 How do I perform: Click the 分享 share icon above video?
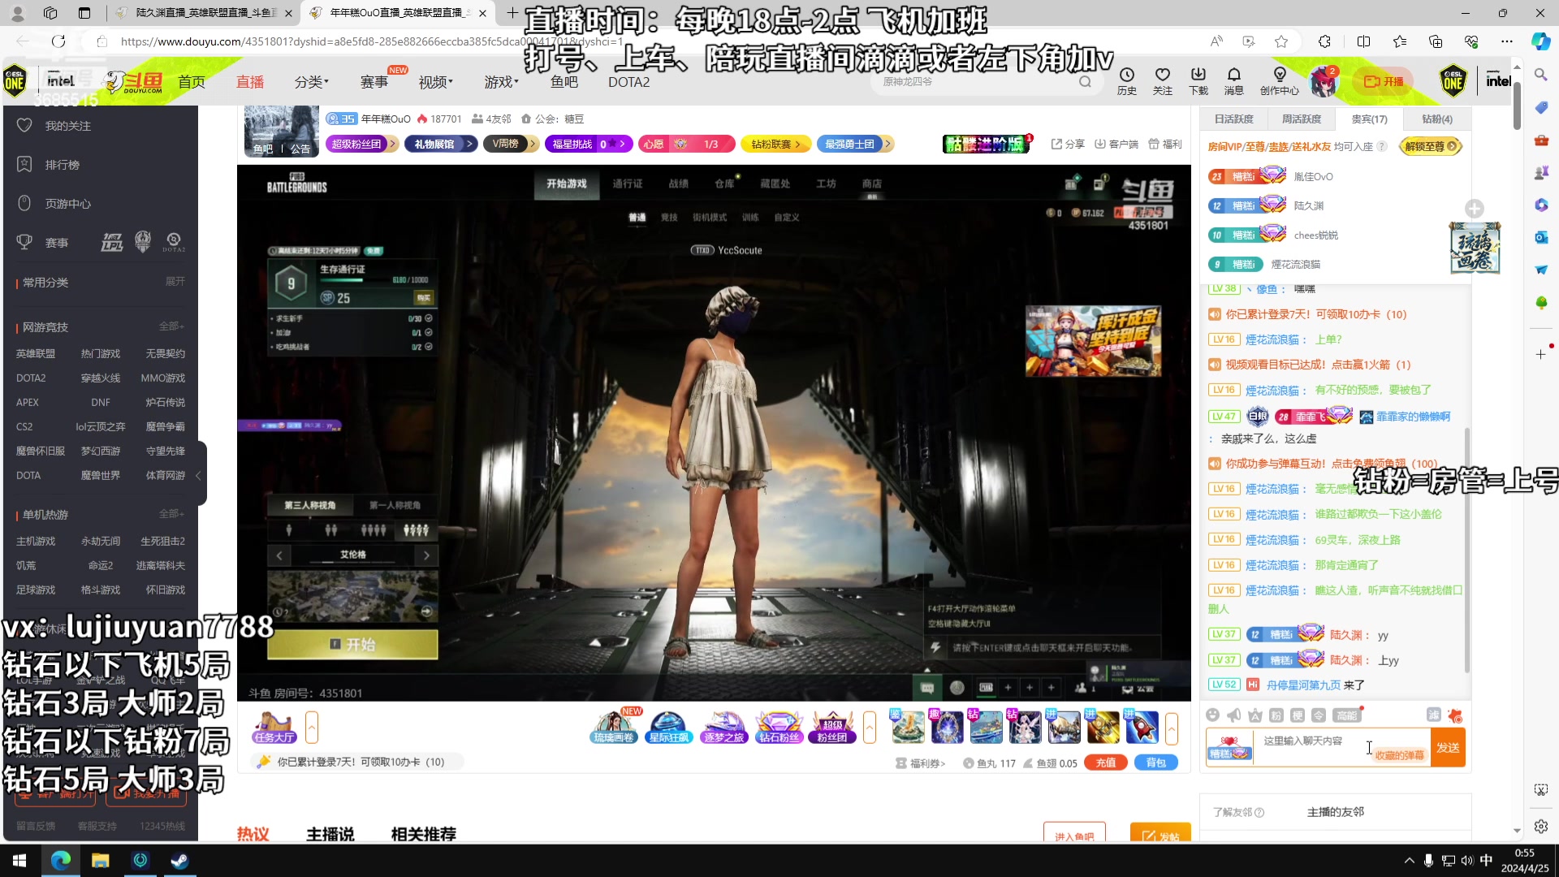point(1068,144)
